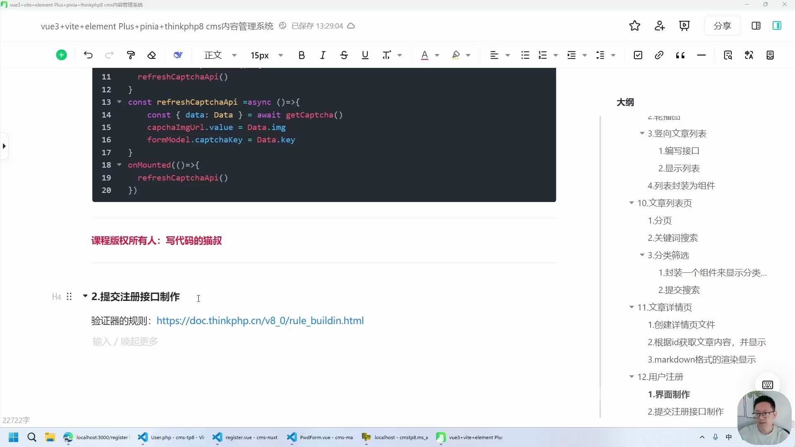The width and height of the screenshot is (795, 447).
Task: Insert a bulleted list
Action: [525, 55]
